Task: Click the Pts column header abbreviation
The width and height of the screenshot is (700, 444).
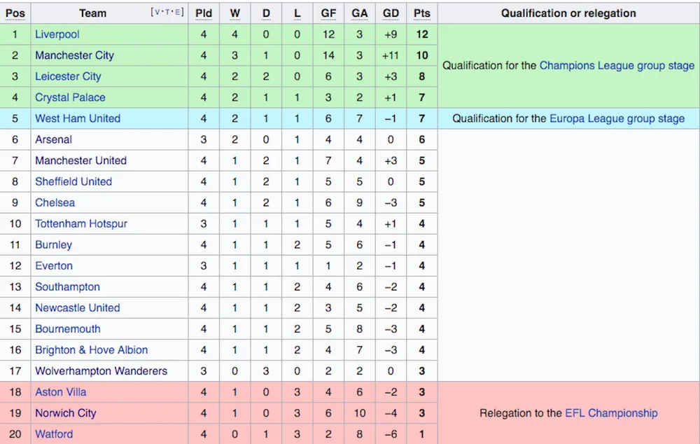Action: pos(422,13)
